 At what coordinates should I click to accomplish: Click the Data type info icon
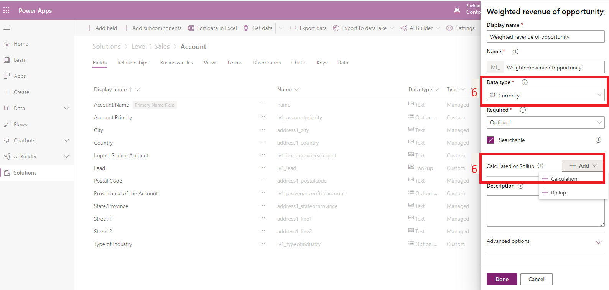pyautogui.click(x=524, y=82)
